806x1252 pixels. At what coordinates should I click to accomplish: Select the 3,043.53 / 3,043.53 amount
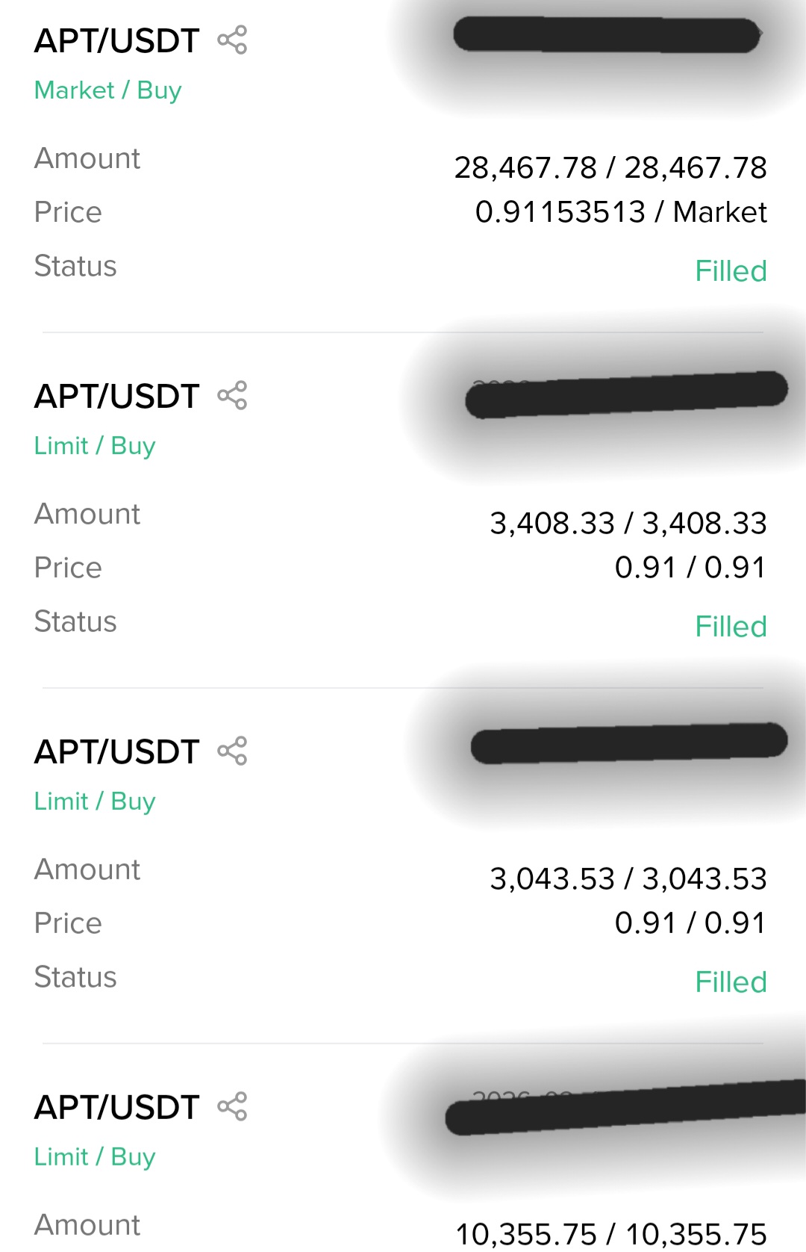[x=628, y=879]
